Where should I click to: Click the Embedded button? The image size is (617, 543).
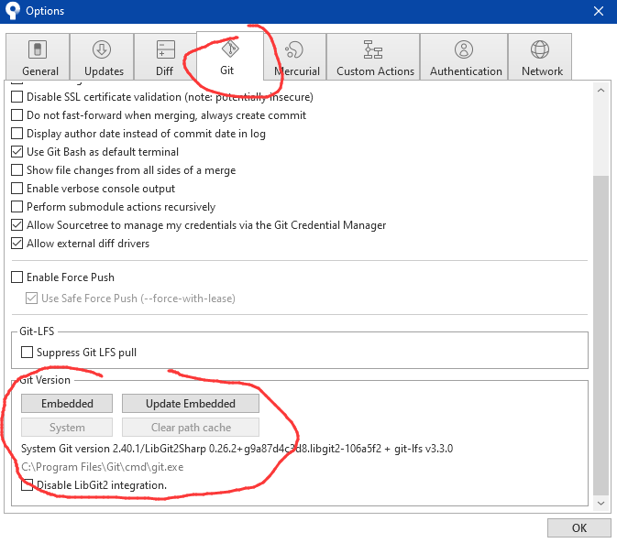pyautogui.click(x=67, y=404)
